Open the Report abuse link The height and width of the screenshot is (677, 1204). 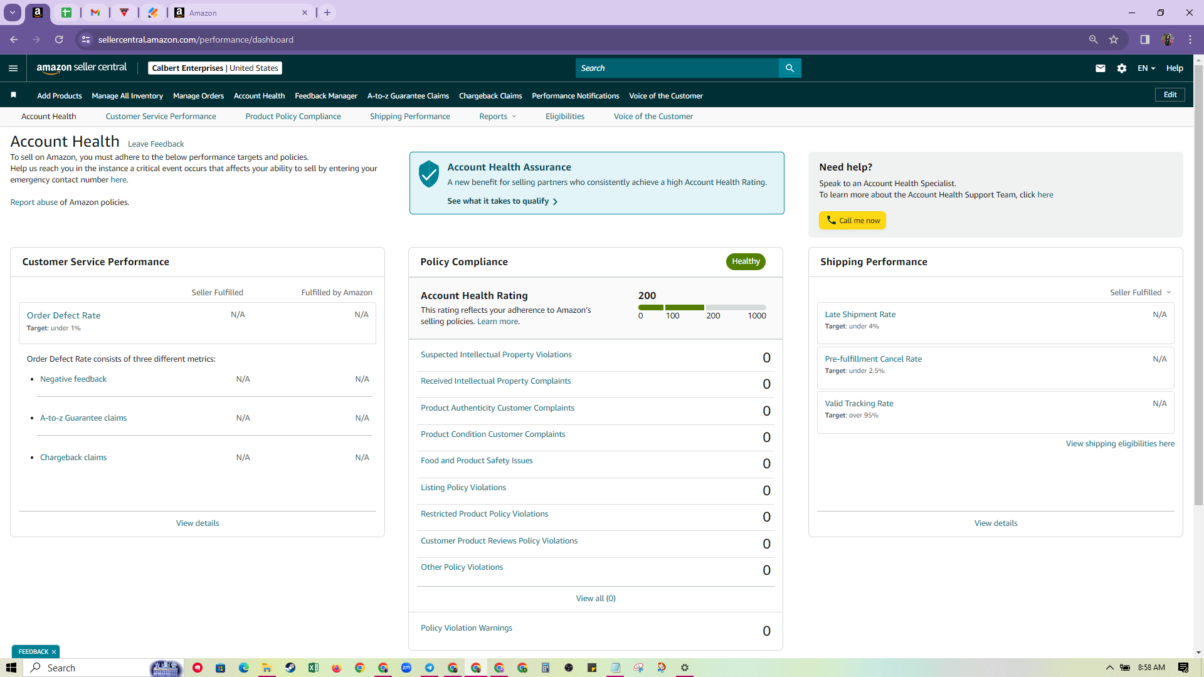[x=34, y=202]
